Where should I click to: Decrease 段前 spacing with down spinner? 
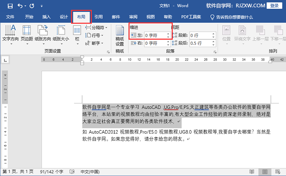(x=213, y=37)
